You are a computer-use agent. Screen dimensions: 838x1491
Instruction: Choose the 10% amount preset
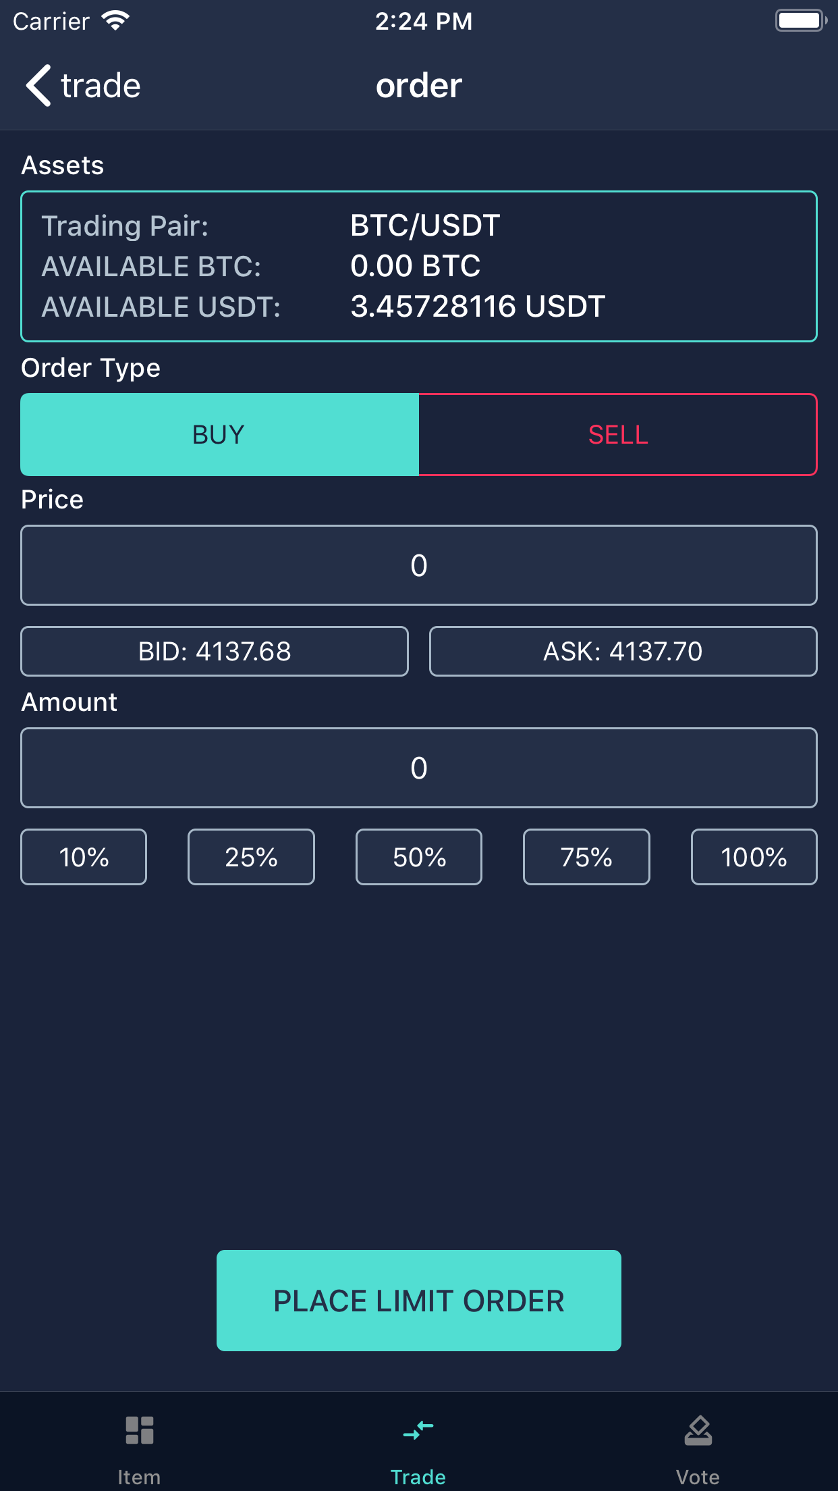pos(84,857)
